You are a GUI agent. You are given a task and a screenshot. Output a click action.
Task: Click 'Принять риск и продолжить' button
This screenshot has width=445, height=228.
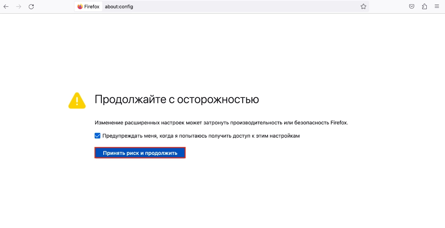coord(140,153)
